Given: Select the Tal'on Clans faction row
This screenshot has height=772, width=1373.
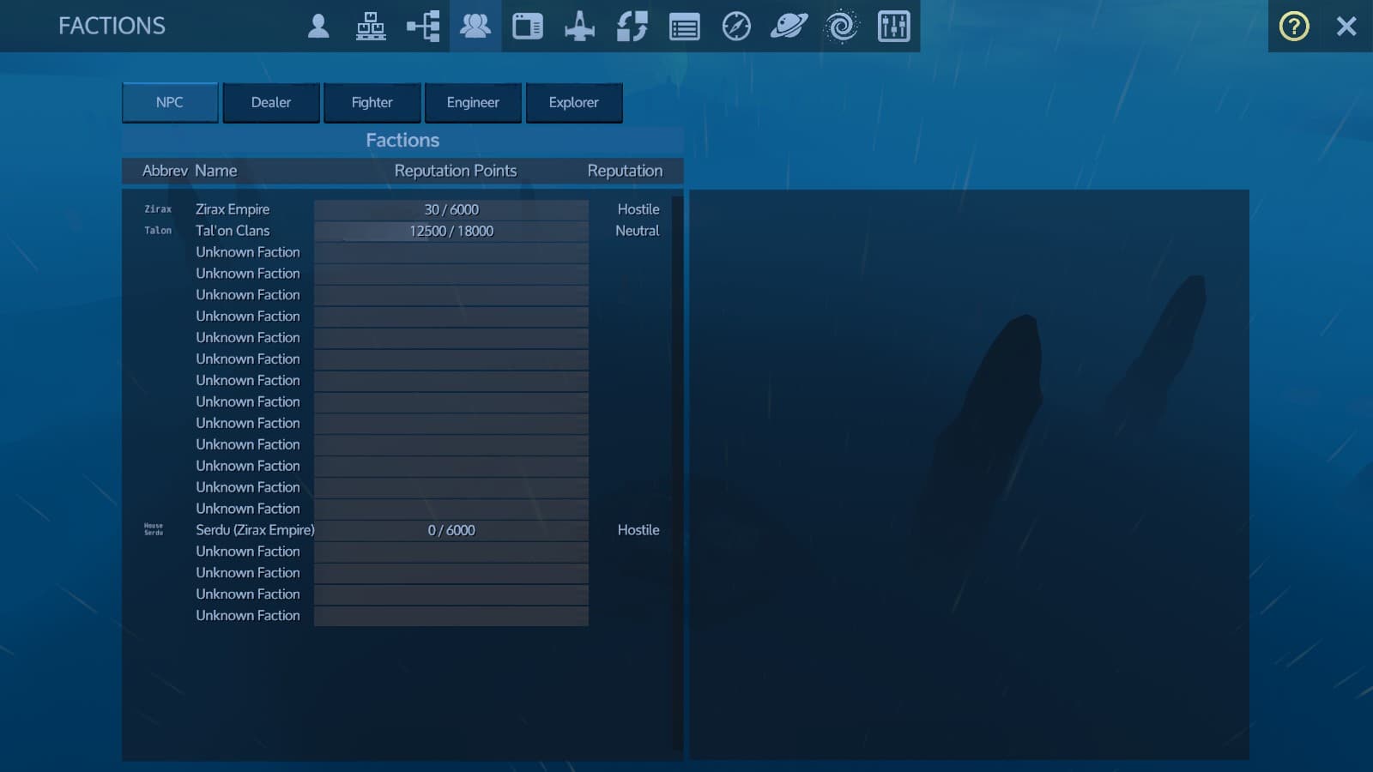Looking at the screenshot, I should pyautogui.click(x=402, y=231).
